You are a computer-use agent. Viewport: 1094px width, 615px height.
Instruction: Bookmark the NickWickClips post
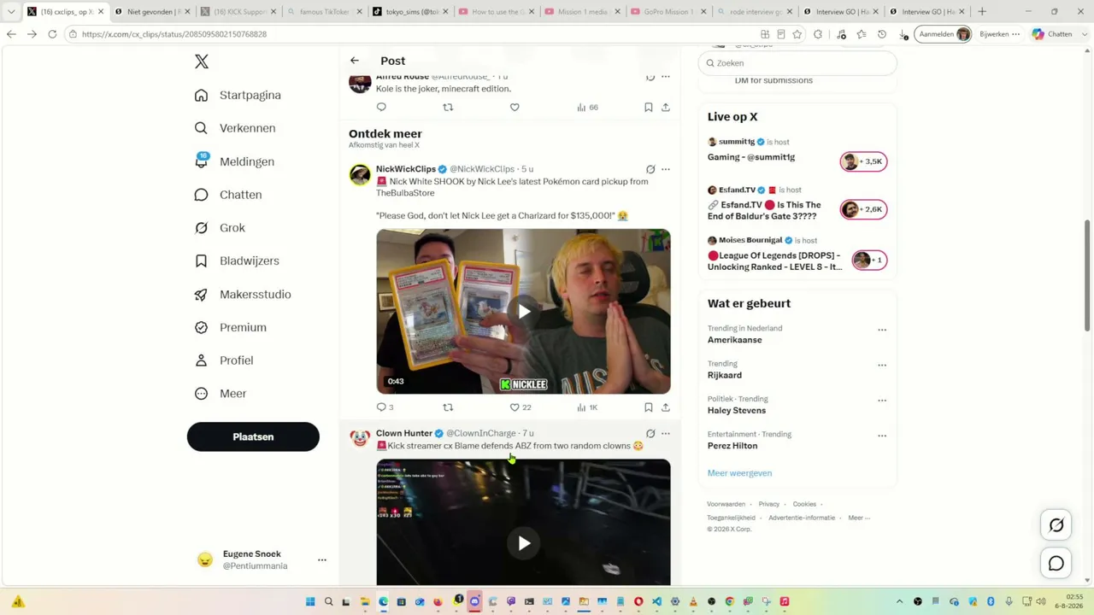tap(649, 407)
